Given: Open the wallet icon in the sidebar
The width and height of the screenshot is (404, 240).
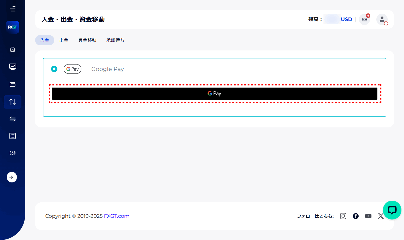Looking at the screenshot, I should (x=13, y=84).
